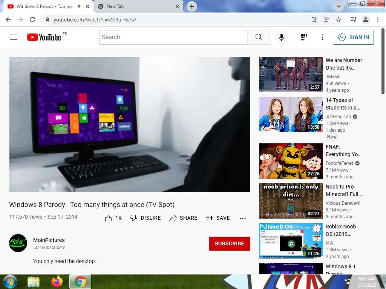
Task: Open 'We are Number One but it's...' title
Action: (x=344, y=64)
